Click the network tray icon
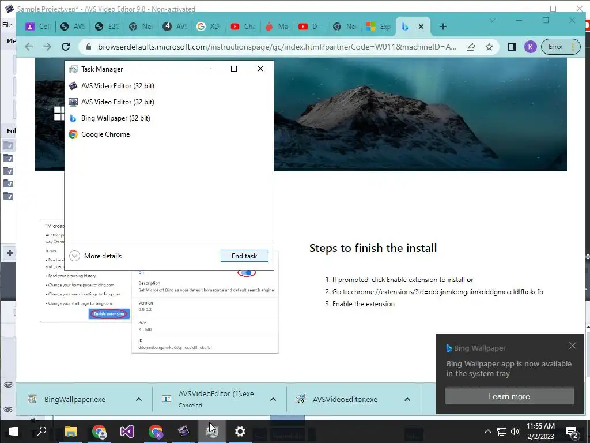 point(502,431)
